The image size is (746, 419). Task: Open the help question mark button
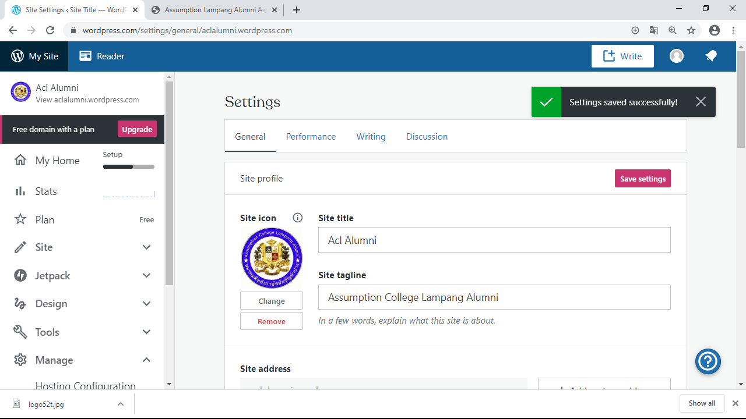pos(708,361)
